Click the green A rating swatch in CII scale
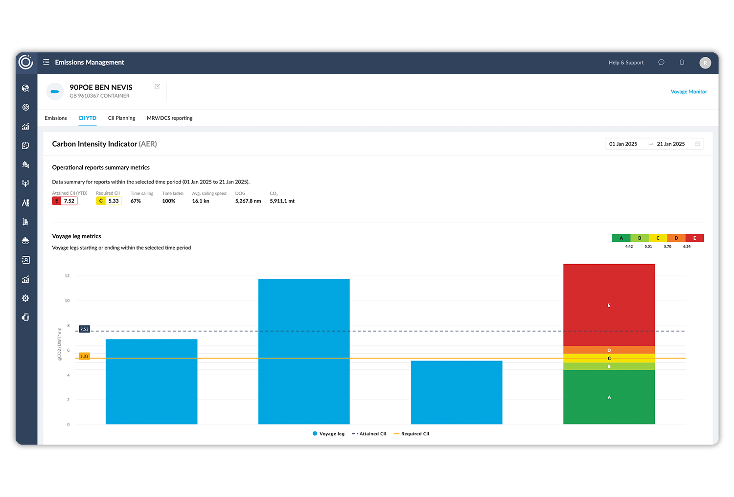734x497 pixels. [621, 238]
